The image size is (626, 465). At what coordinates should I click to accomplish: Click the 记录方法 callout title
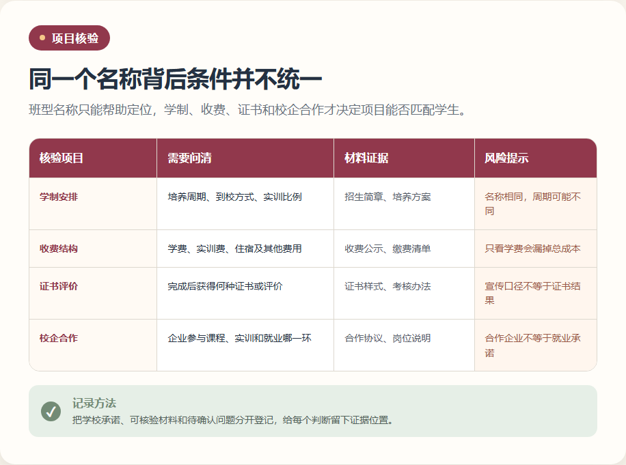(x=94, y=403)
